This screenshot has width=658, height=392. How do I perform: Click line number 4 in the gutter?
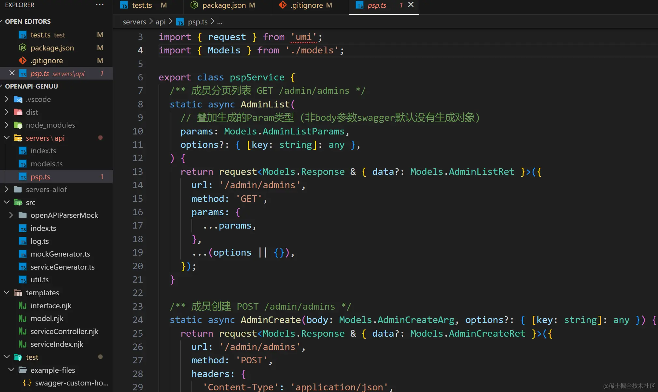point(140,50)
